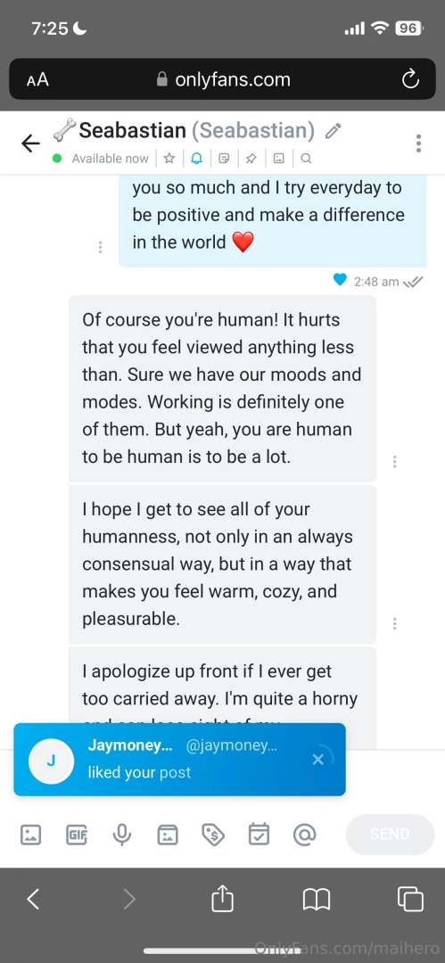Search the conversation with the magnifier icon
The width and height of the screenshot is (445, 963).
[306, 159]
